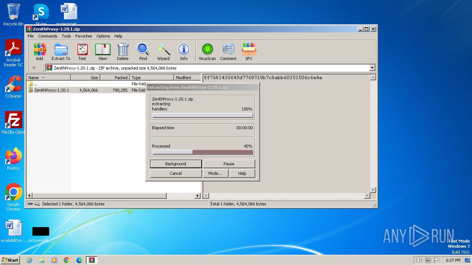Sort file list by Size column
This screenshot has width=472, height=265.
click(x=85, y=77)
